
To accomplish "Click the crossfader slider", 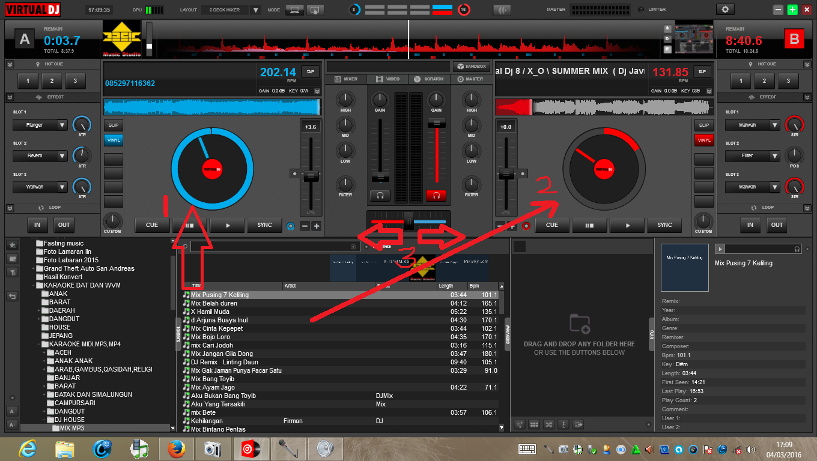I will click(408, 221).
